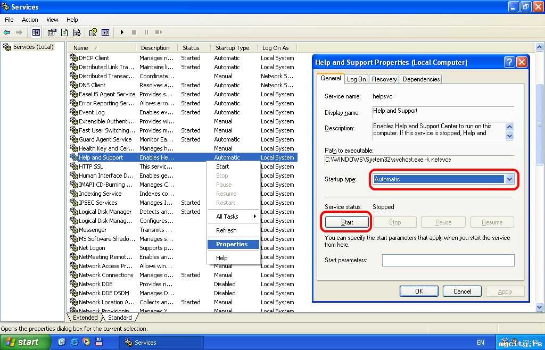The image size is (545, 350).
Task: Click the Refresh toolbar icon
Action: pos(64,32)
